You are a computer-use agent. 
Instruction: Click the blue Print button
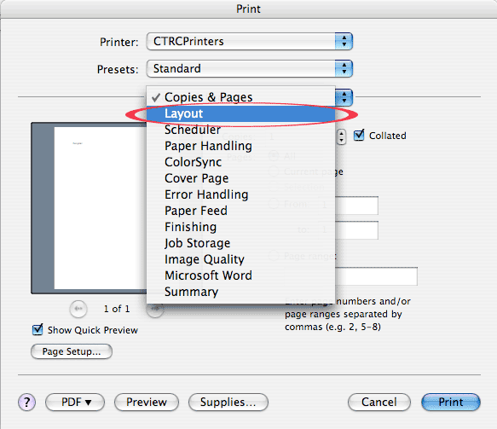[451, 402]
